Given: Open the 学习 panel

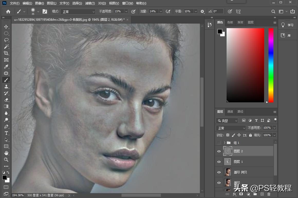Looking at the screenshot, I should 287,25.
